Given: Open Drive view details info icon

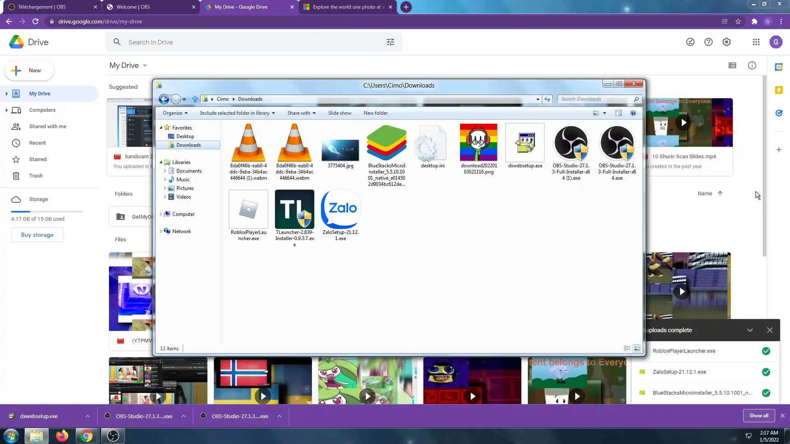Looking at the screenshot, I should click(752, 65).
